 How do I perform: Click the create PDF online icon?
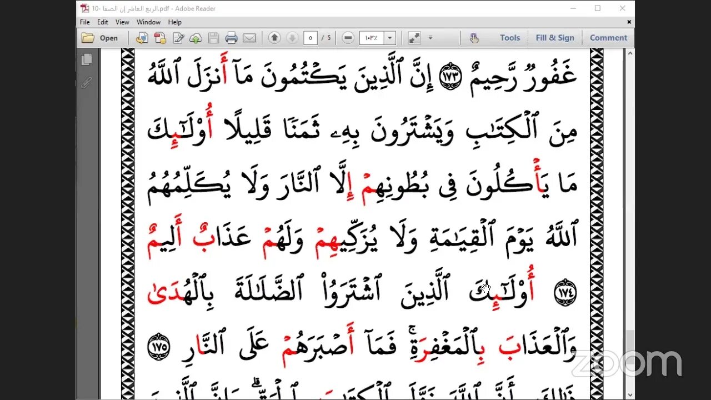(160, 38)
